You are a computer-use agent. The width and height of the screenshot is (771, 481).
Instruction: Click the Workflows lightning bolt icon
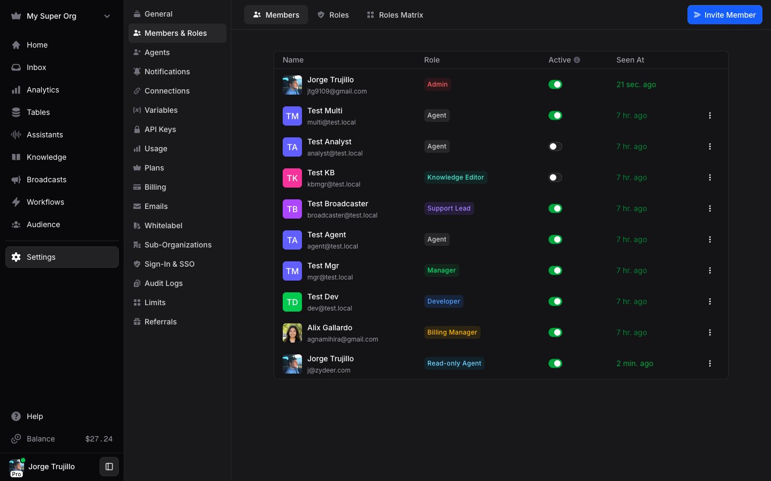click(16, 202)
